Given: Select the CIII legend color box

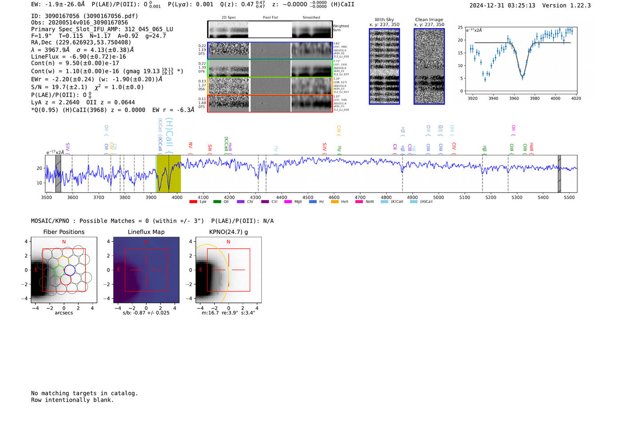Looking at the screenshot, I should [265, 202].
